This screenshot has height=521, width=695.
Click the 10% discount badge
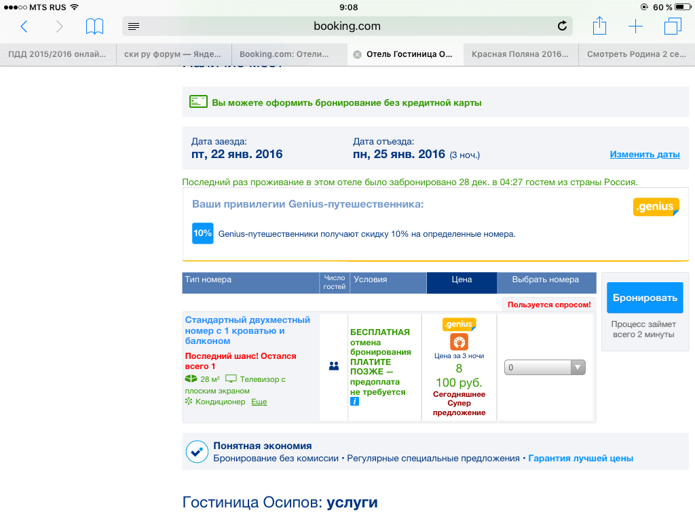point(202,233)
